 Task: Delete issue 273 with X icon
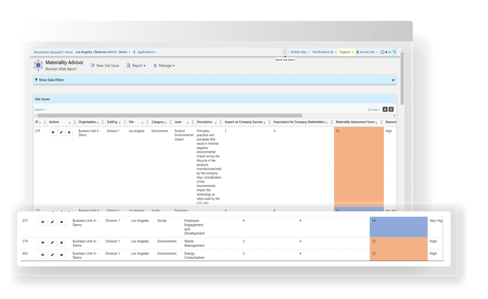coord(62,222)
